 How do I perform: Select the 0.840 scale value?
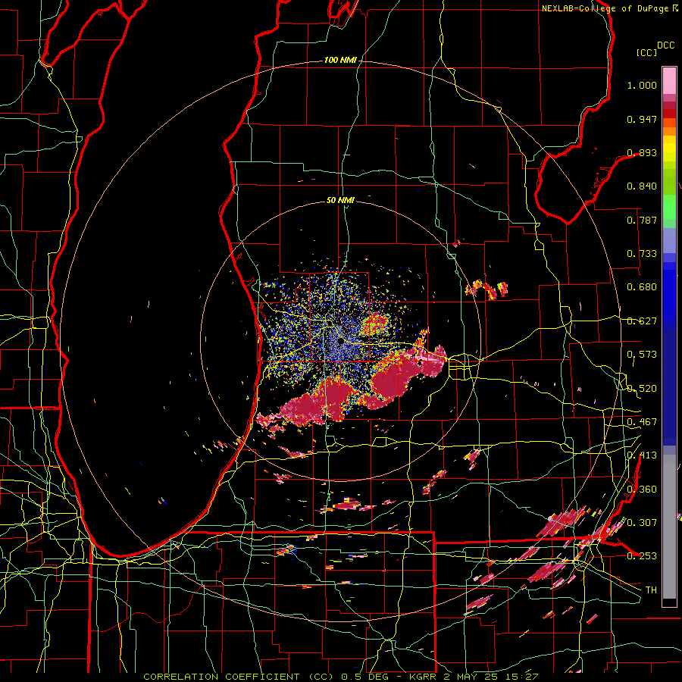642,186
